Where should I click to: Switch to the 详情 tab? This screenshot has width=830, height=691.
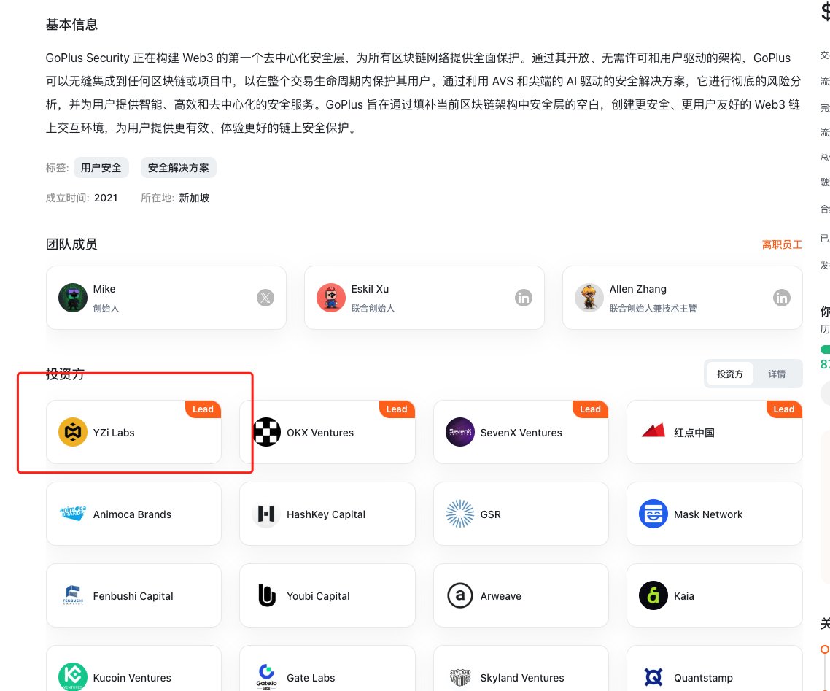coord(777,374)
